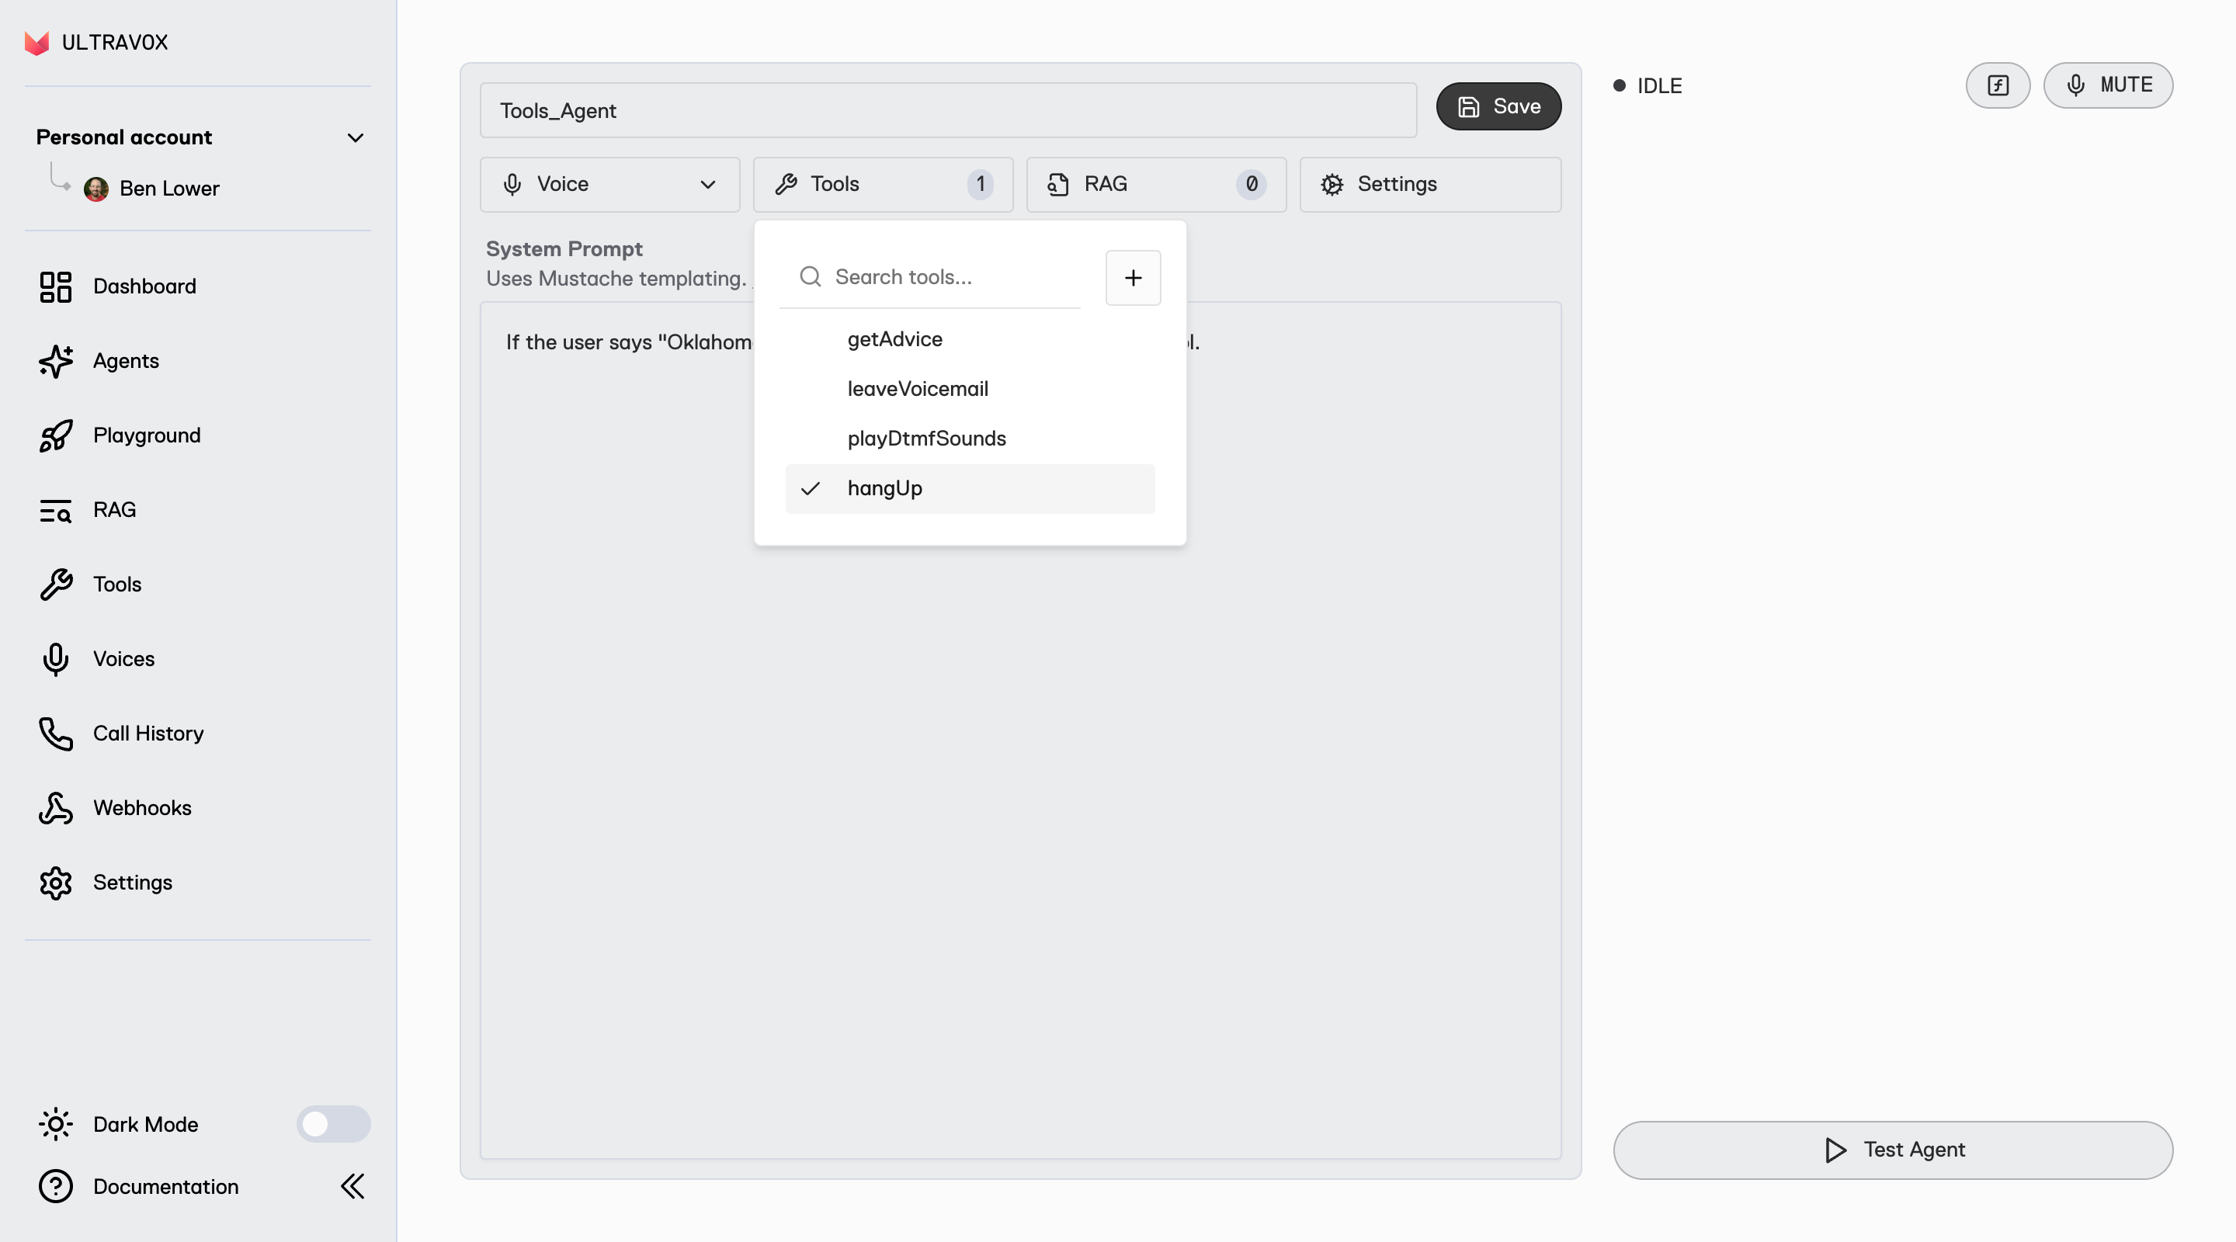This screenshot has width=2236, height=1242.
Task: Toggle Dark Mode switch
Action: [x=333, y=1124]
